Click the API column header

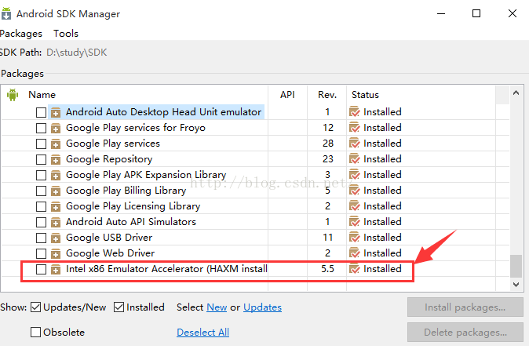point(287,95)
